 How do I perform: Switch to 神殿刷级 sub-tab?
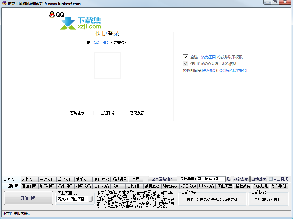[x=83, y=186]
